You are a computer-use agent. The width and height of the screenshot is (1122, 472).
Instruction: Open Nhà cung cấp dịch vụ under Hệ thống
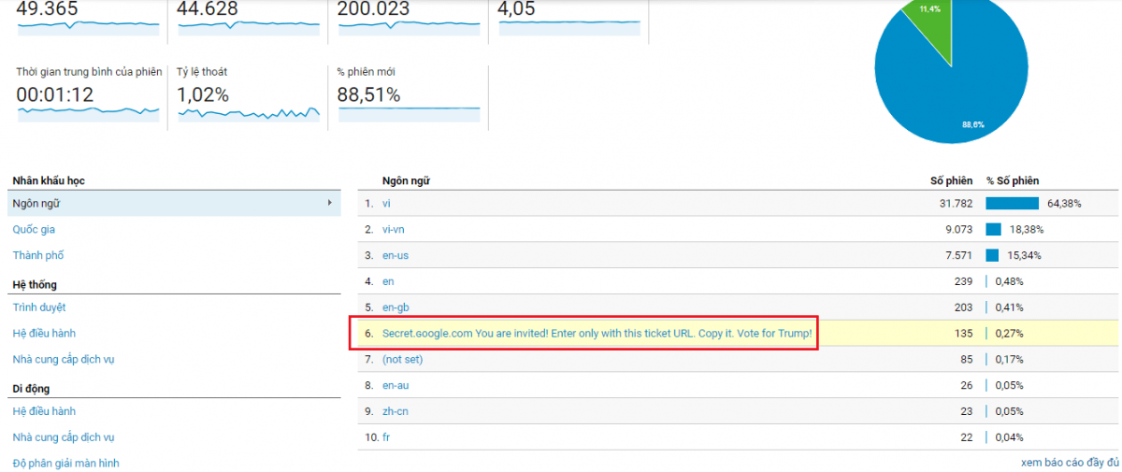pos(64,359)
